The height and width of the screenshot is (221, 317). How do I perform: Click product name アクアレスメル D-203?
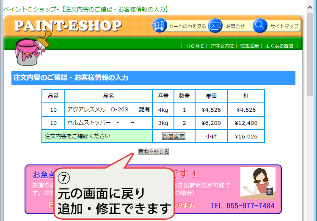pyautogui.click(x=97, y=109)
